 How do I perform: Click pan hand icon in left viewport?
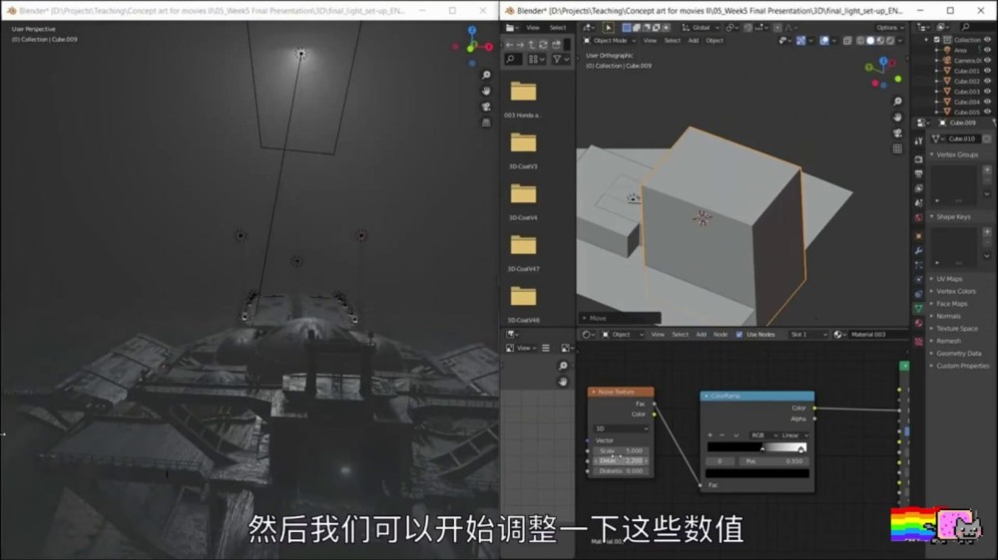pos(486,91)
